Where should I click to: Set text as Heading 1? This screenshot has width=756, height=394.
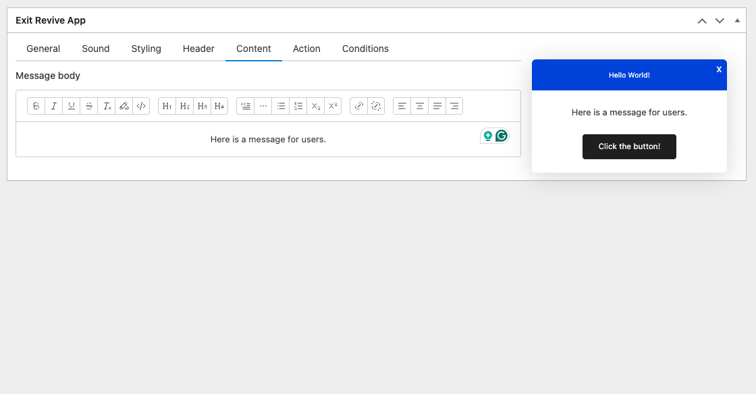(x=167, y=106)
